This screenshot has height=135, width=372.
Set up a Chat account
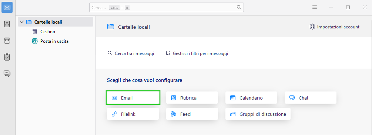(x=311, y=98)
